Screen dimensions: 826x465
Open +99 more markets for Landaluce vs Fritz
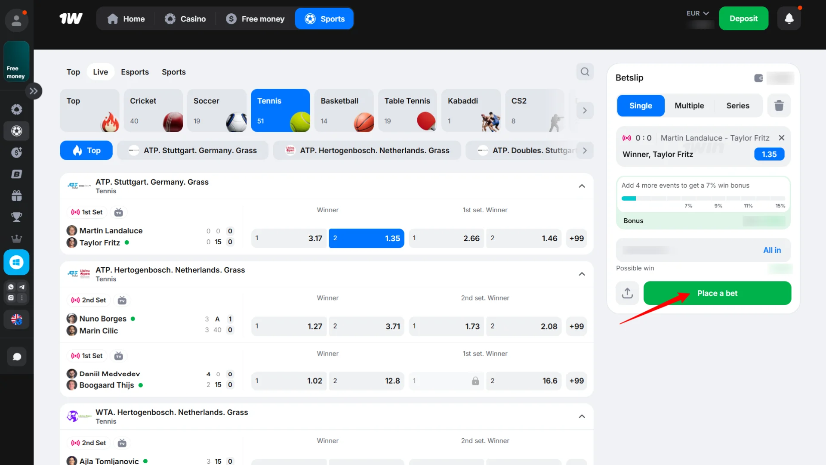point(576,238)
